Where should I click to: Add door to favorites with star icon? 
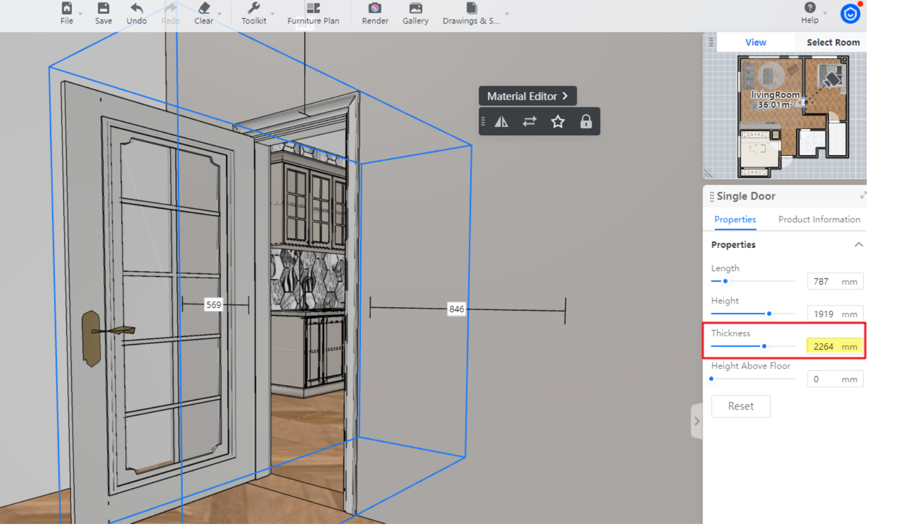(x=558, y=121)
